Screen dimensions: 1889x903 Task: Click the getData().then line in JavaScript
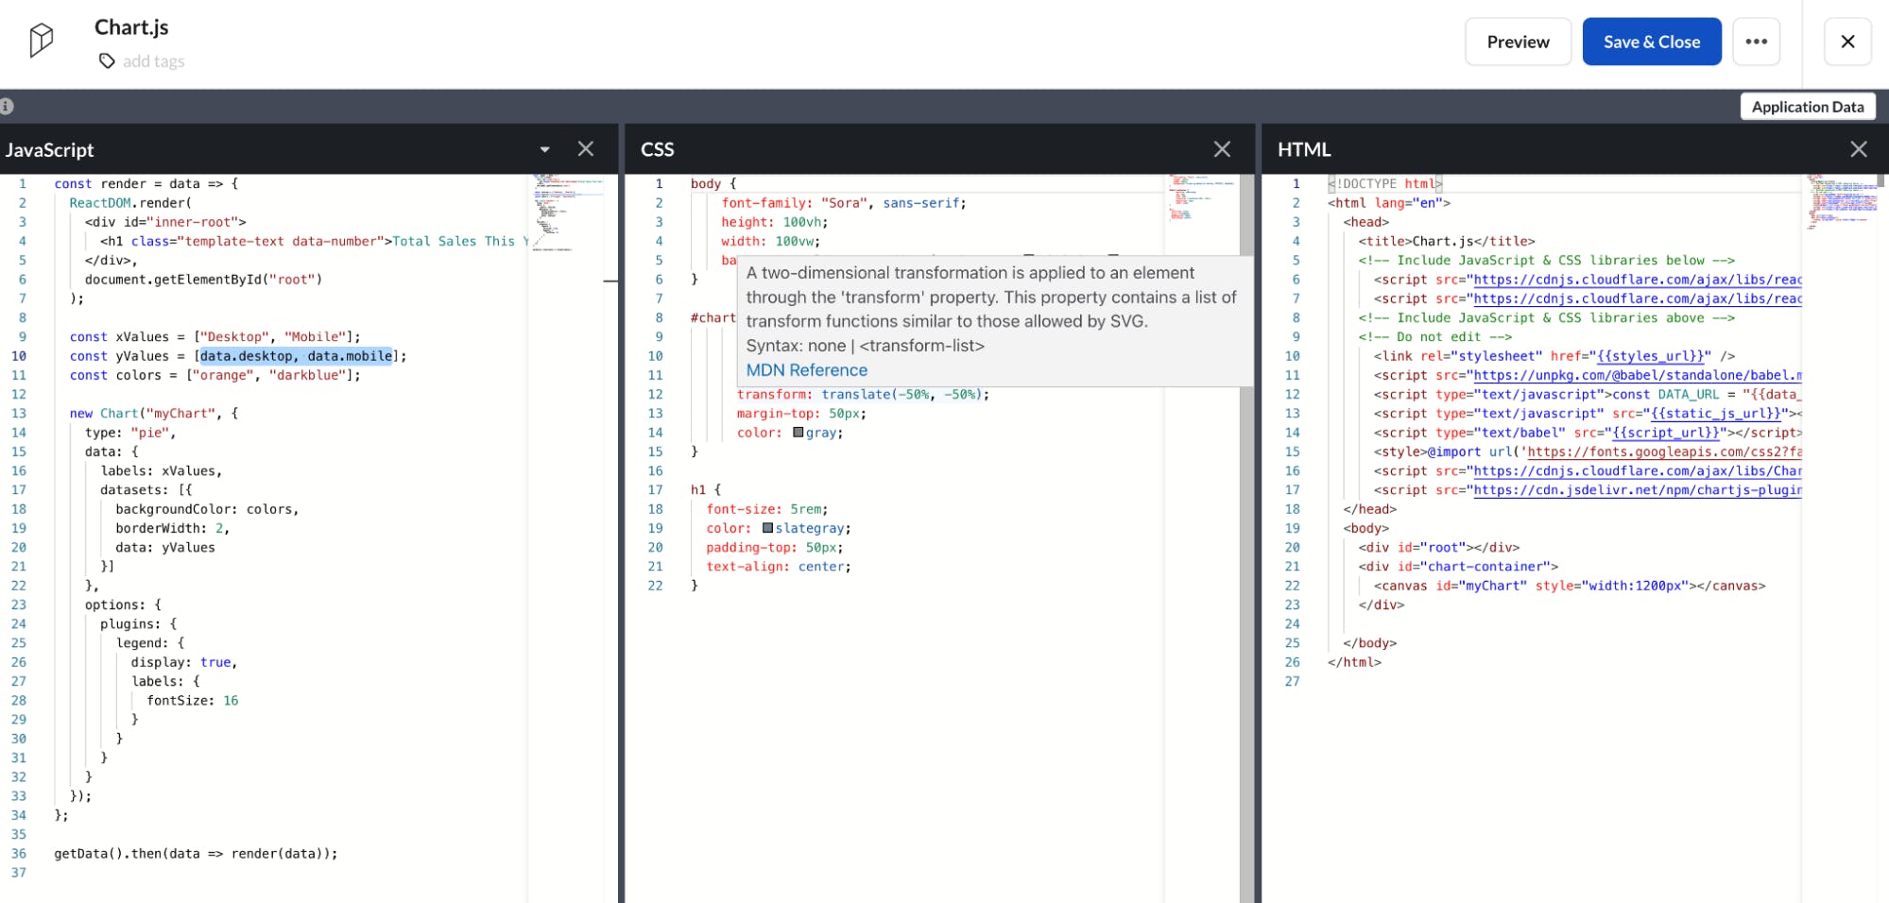[196, 854]
